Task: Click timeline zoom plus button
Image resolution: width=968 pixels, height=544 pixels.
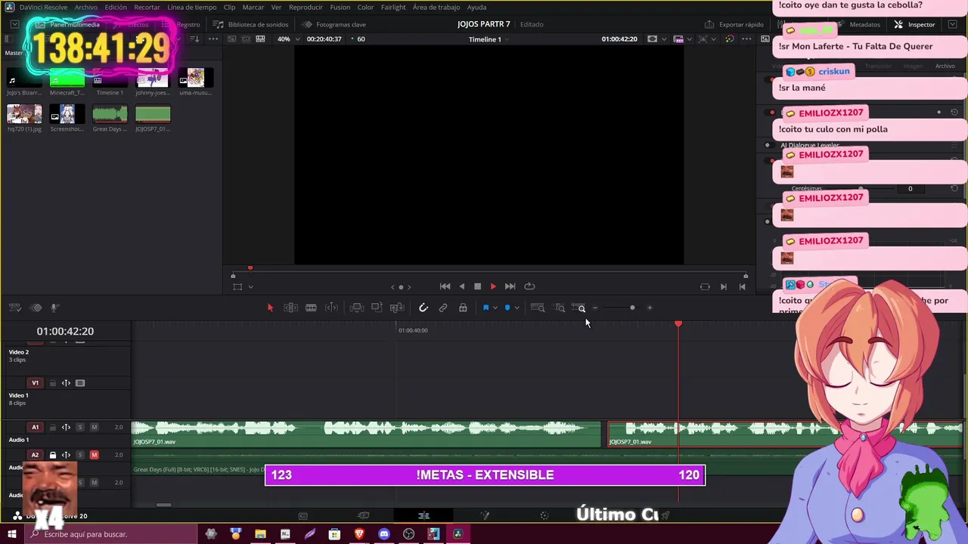Action: [x=650, y=308]
